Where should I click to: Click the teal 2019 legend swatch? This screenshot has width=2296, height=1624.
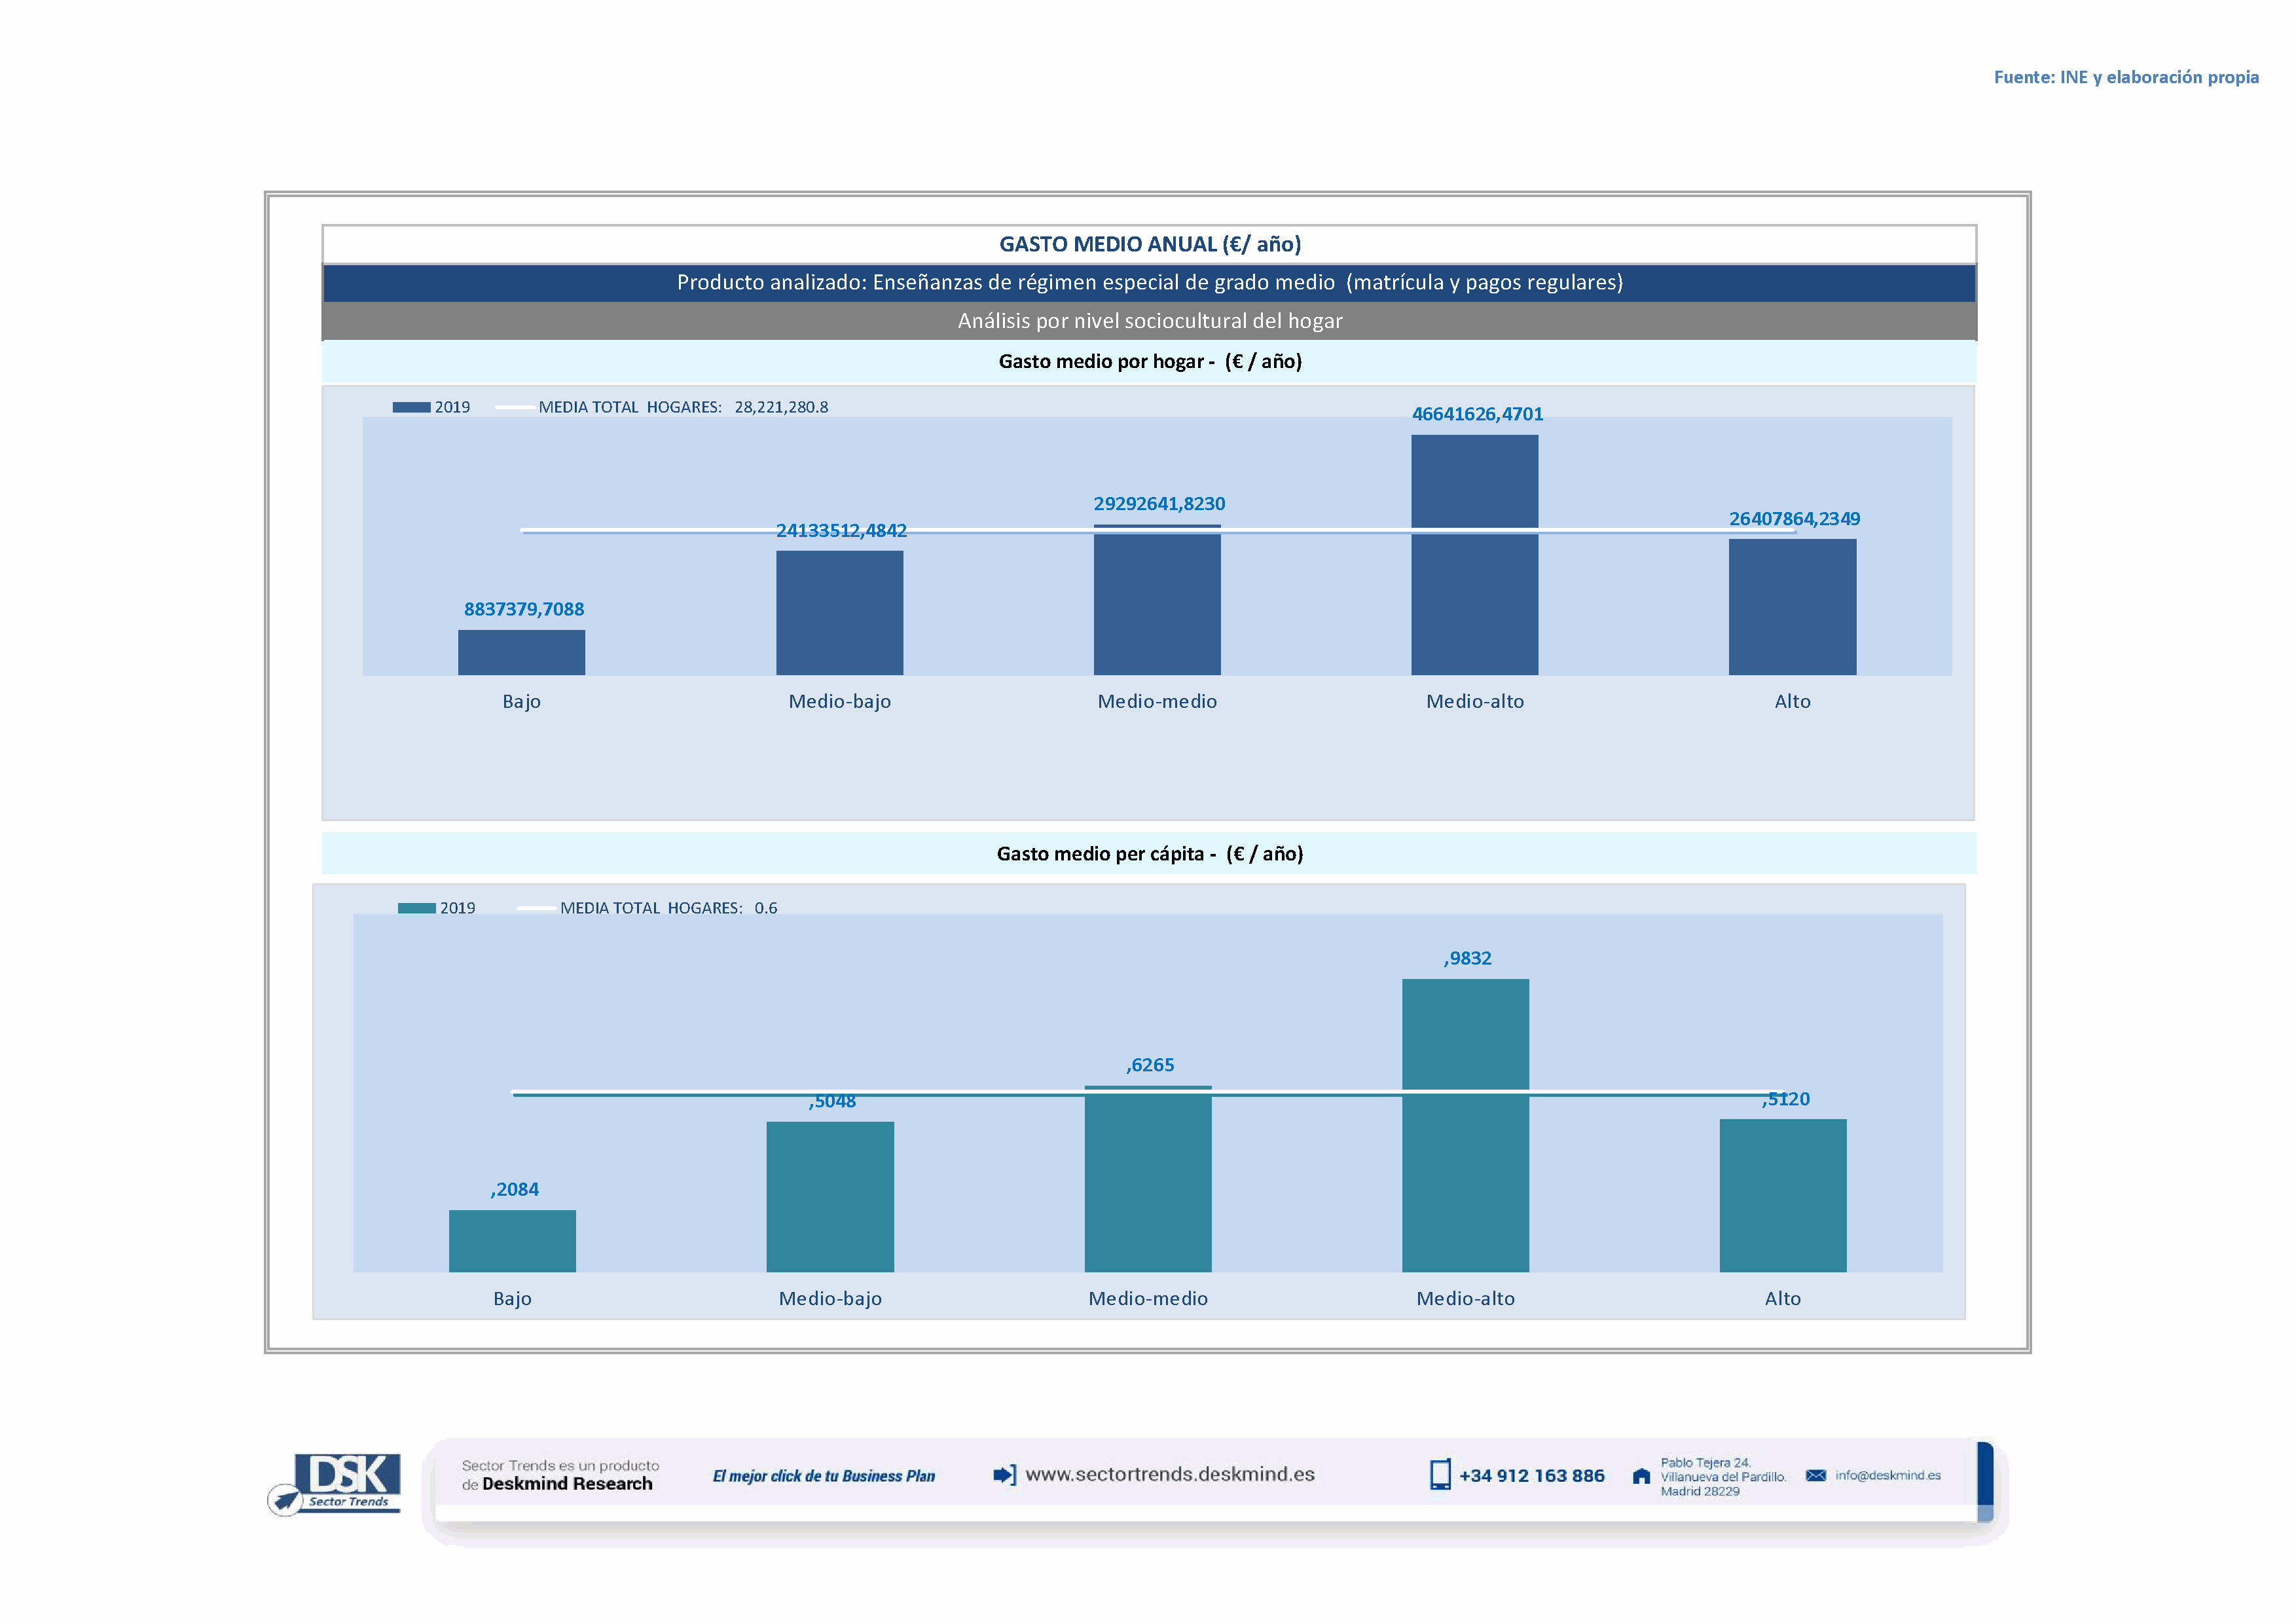416,908
